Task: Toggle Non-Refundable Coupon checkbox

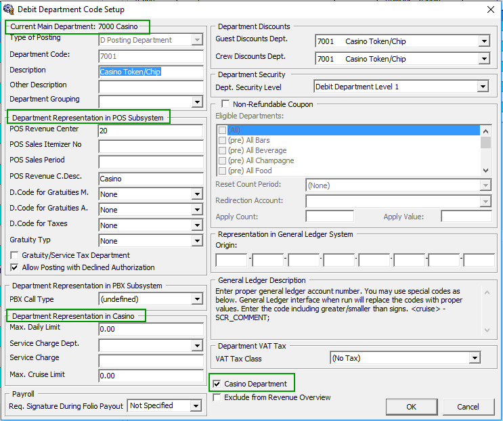Action: tap(225, 104)
